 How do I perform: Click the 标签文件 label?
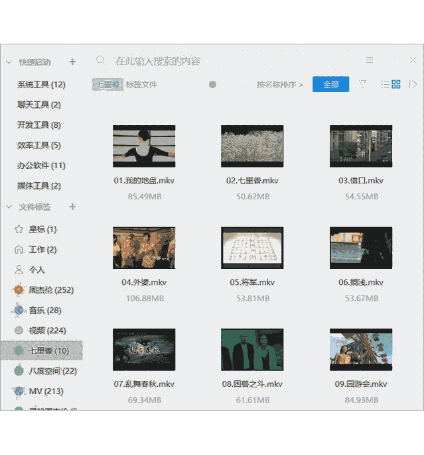141,84
